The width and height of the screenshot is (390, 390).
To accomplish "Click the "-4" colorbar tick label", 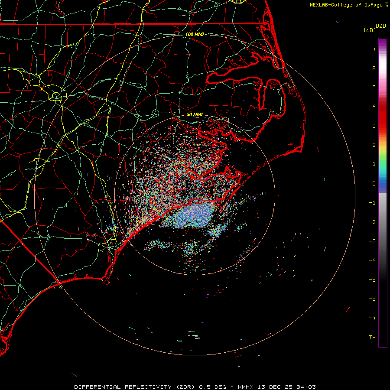I will point(372,260).
